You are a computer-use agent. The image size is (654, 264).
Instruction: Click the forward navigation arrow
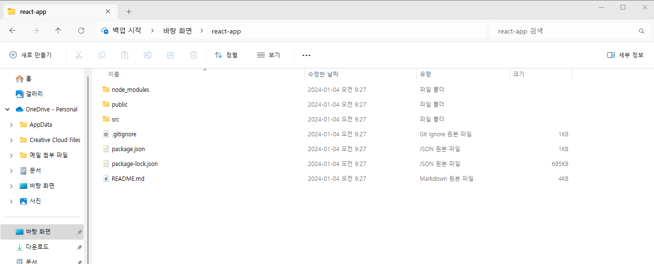coord(35,31)
